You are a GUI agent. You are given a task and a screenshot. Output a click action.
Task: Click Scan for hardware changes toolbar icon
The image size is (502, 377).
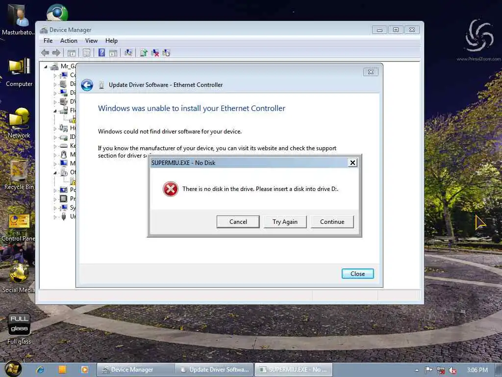(x=128, y=53)
